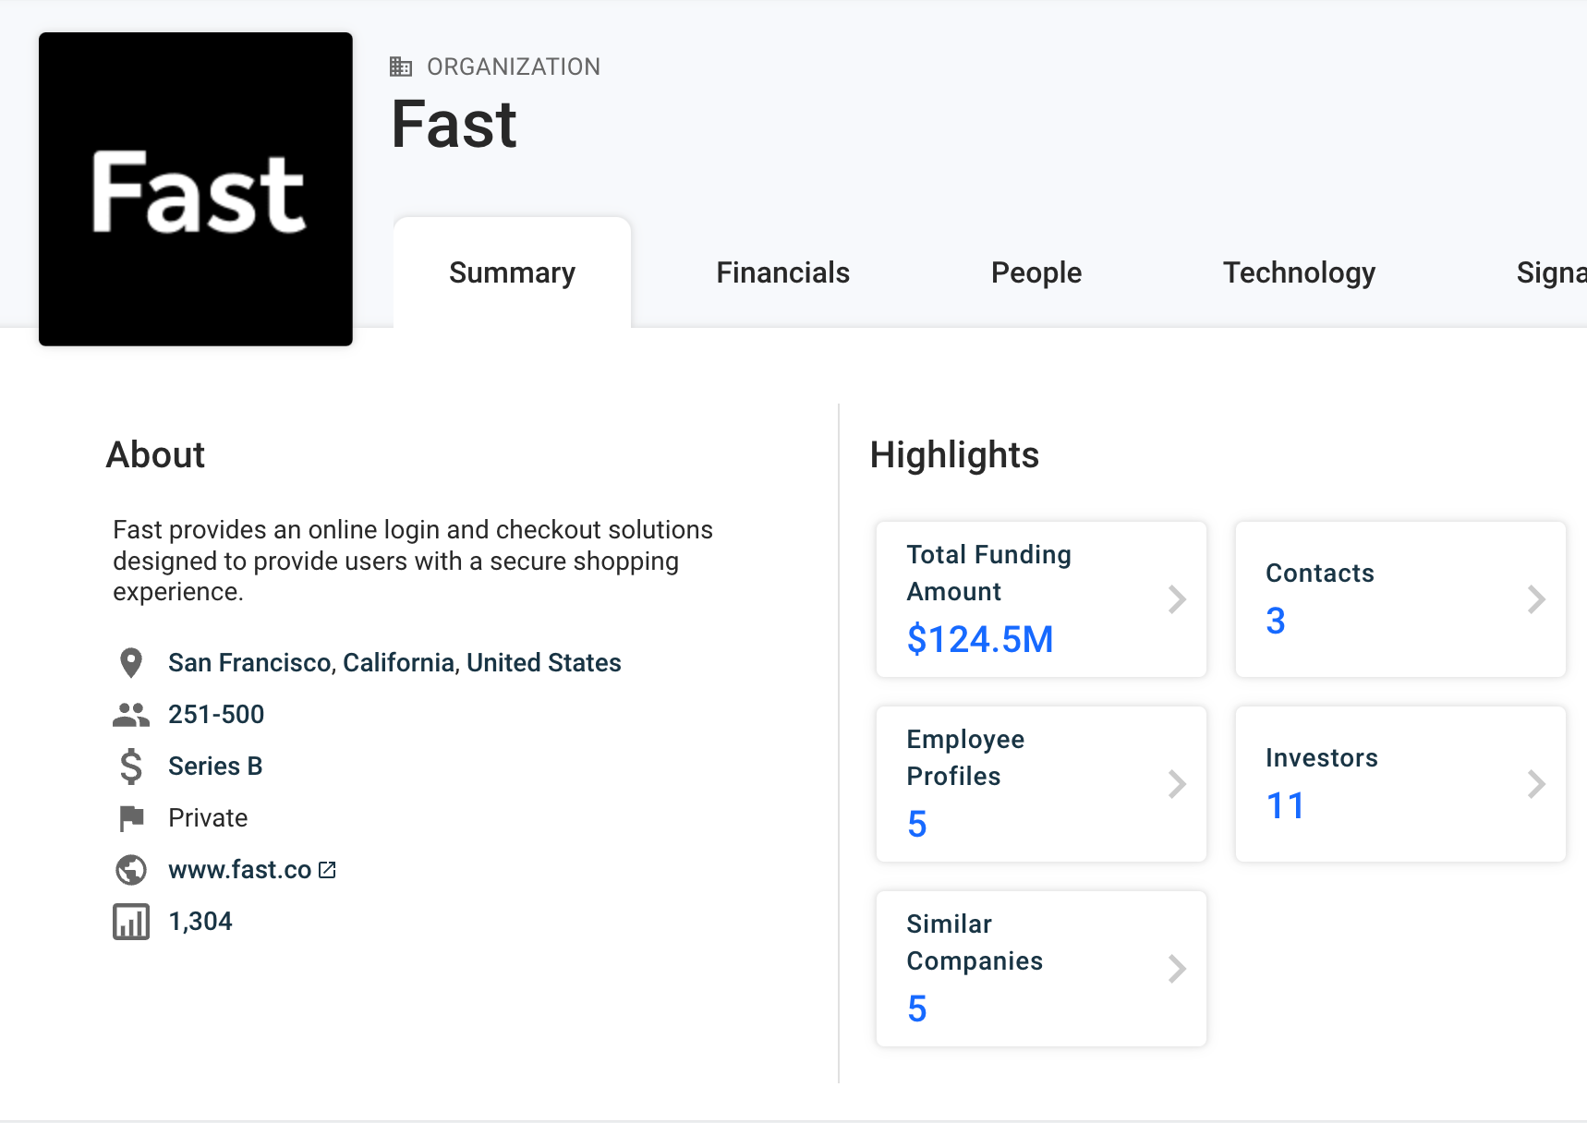Screen dimensions: 1587x1123
Task: Click the employees people icon
Action: coord(131,715)
